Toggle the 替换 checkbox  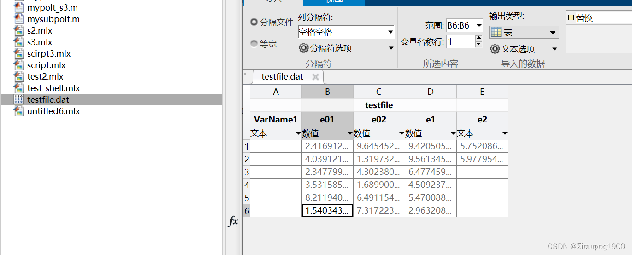point(571,18)
